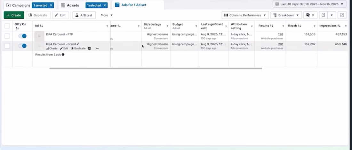Screen dimensions: 352x150
Task: Toggle off the DPA Carousel - FTP ad
Action: point(22,36)
